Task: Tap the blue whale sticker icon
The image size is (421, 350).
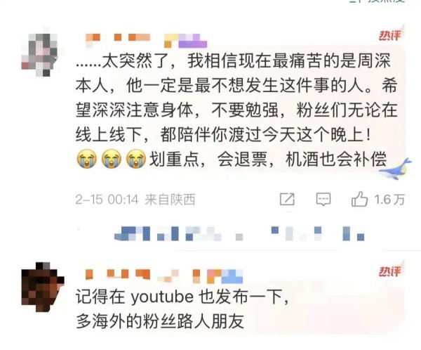Action: coord(394,169)
